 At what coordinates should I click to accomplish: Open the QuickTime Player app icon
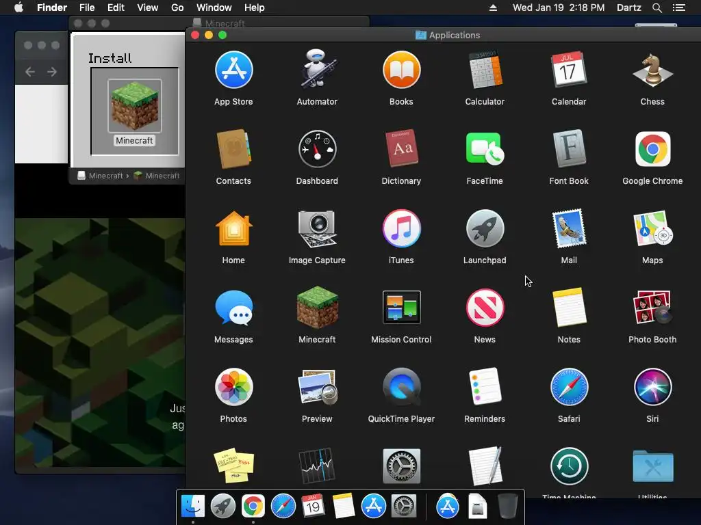[x=401, y=387]
